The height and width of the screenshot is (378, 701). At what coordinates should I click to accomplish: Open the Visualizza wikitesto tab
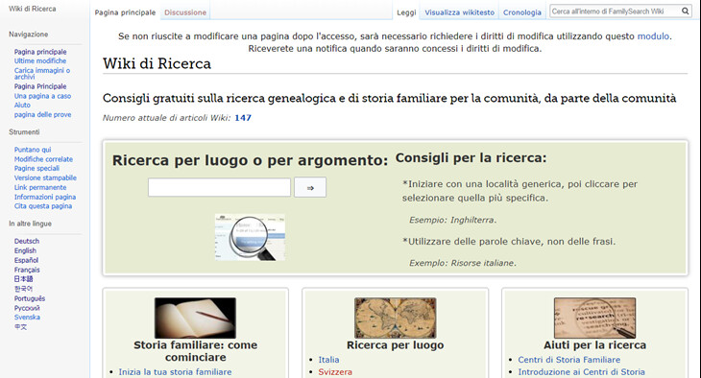pyautogui.click(x=460, y=12)
